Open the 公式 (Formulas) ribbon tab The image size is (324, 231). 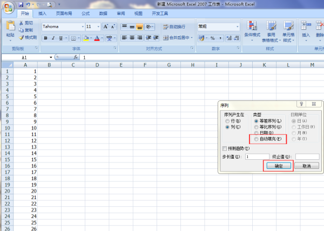85,13
